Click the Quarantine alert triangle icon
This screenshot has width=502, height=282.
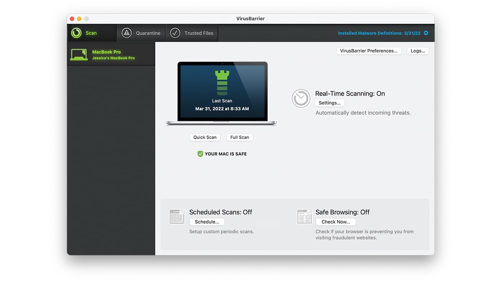point(126,33)
